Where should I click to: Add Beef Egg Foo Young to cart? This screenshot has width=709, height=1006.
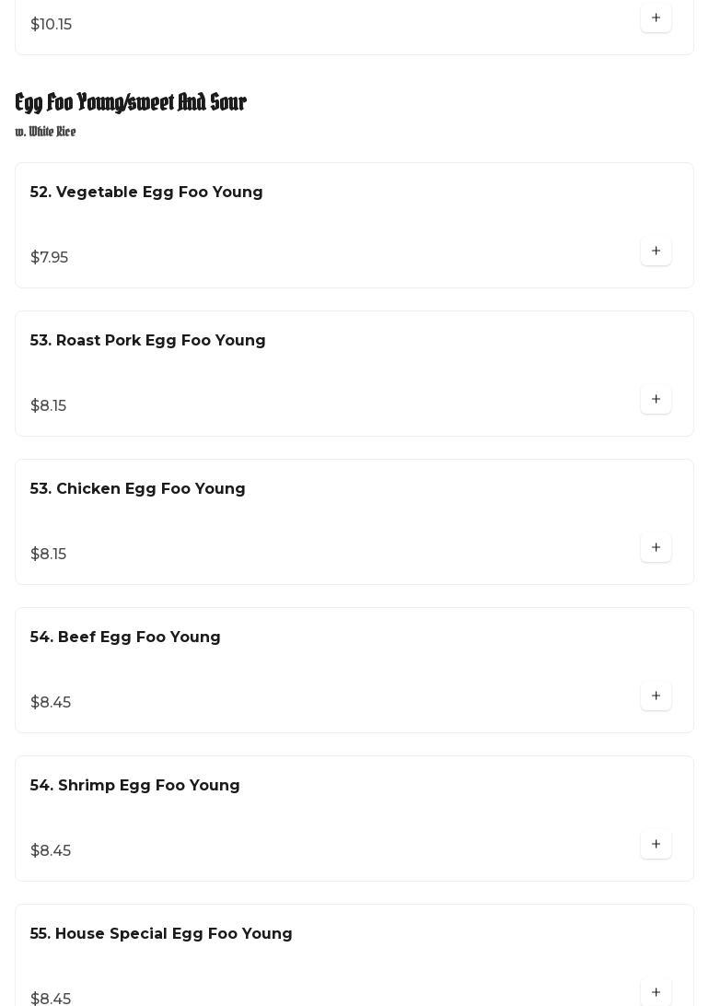[656, 696]
